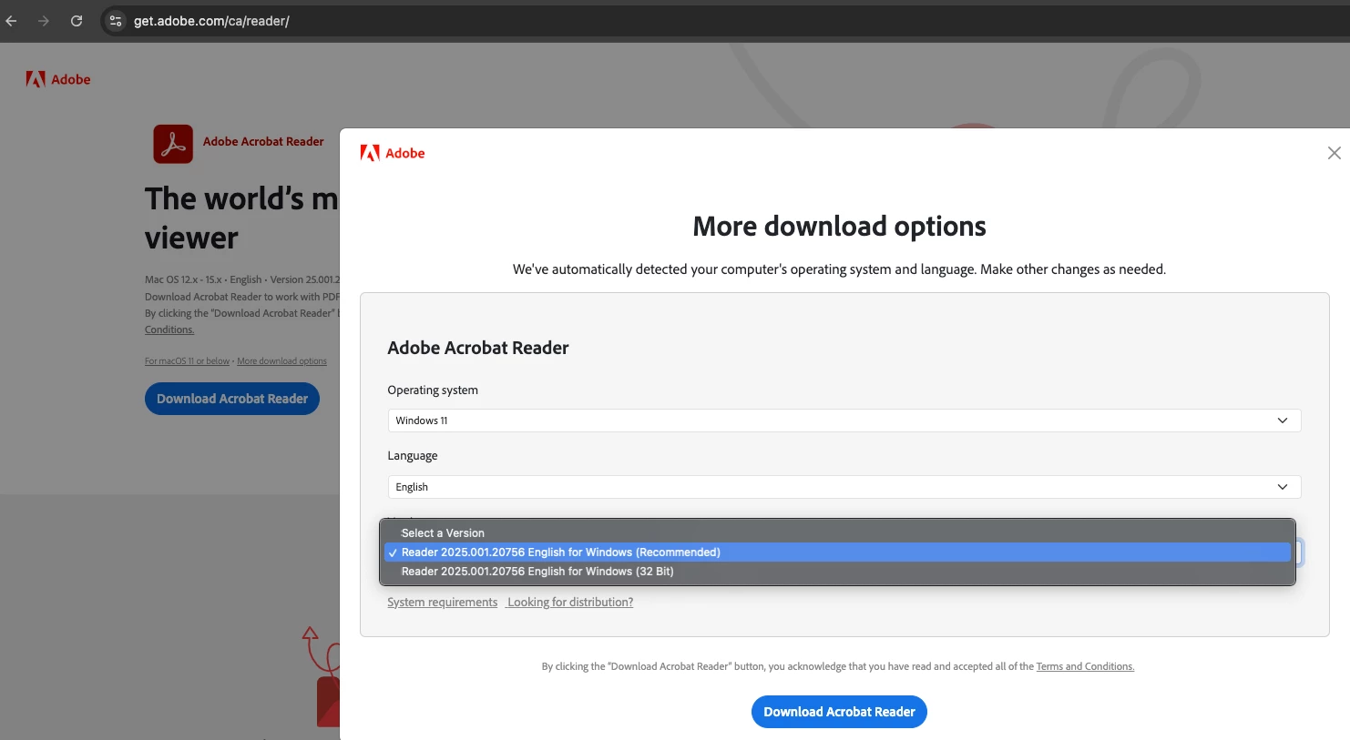Click Download Acrobat Reader on background page
The width and height of the screenshot is (1350, 740).
pyautogui.click(x=232, y=399)
